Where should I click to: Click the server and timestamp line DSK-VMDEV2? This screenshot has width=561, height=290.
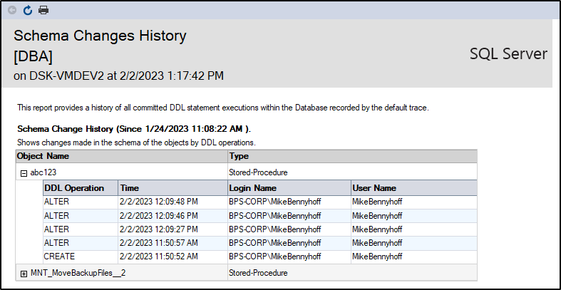coord(118,76)
